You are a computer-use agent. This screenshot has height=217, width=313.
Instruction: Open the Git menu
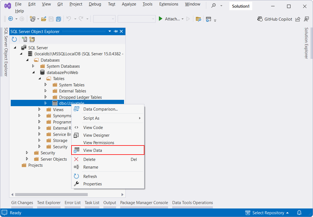60,4
